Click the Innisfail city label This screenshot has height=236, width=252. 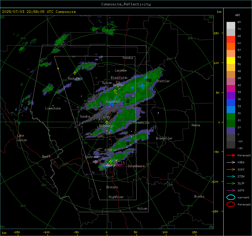coord(113,102)
